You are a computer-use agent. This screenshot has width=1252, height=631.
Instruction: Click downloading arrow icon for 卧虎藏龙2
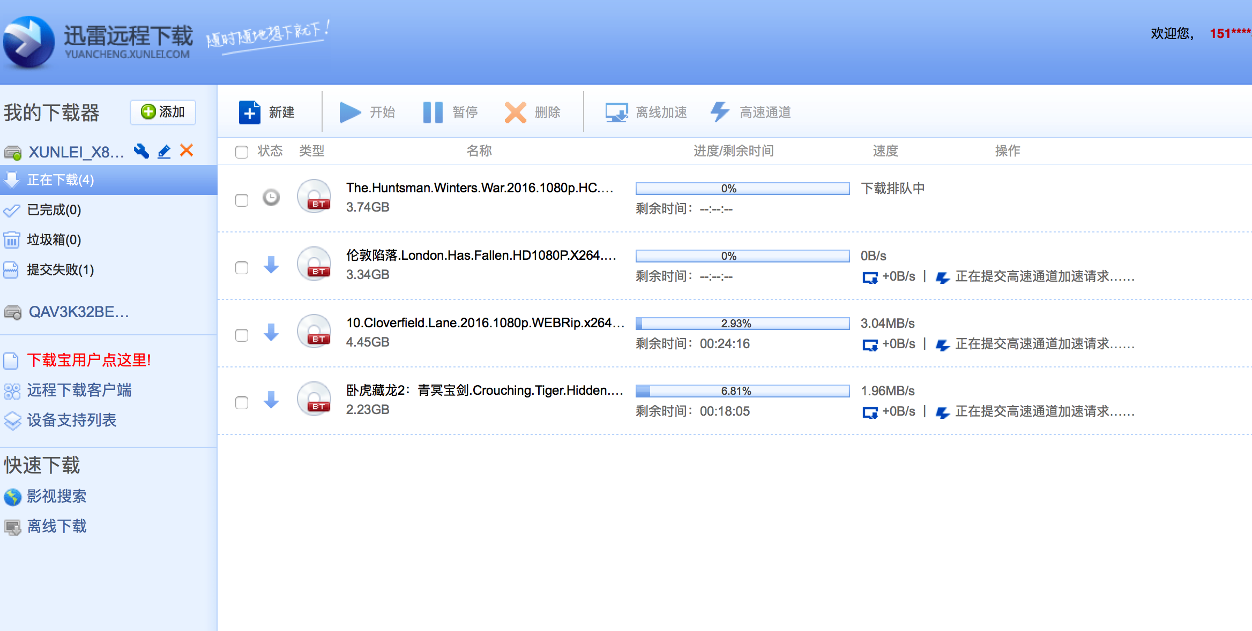point(271,400)
